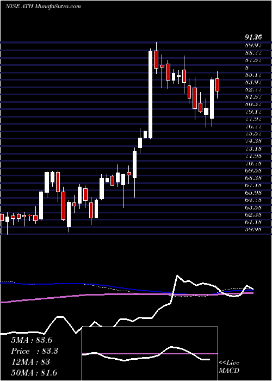Click the 75.57 price axis label
The height and width of the screenshot is (381, 272).
click(x=254, y=133)
